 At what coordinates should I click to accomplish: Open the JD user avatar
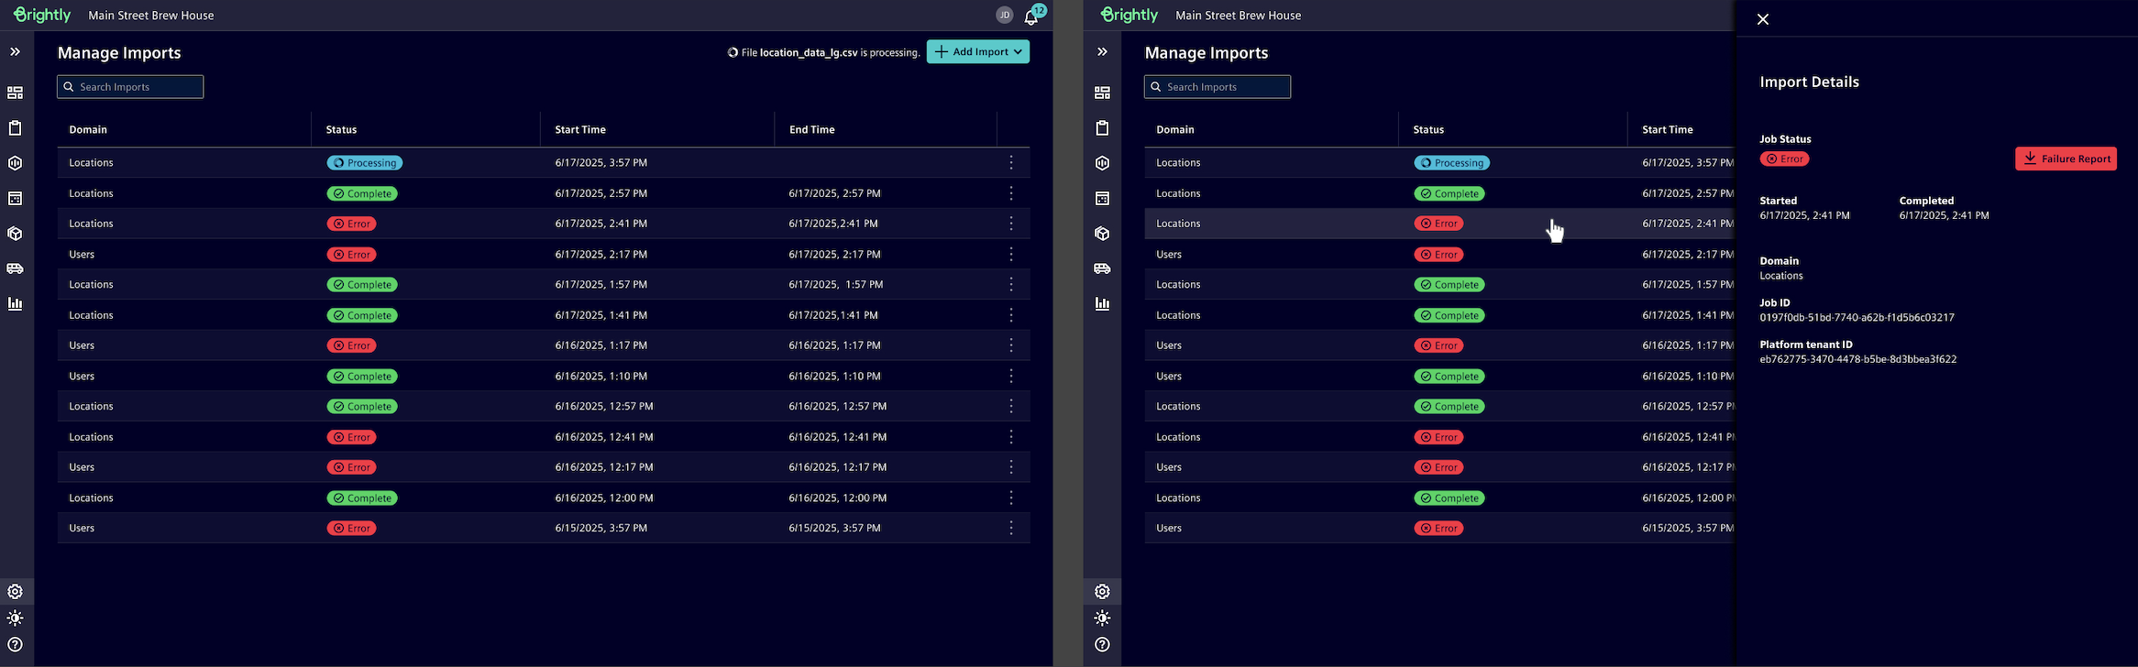click(x=1005, y=15)
